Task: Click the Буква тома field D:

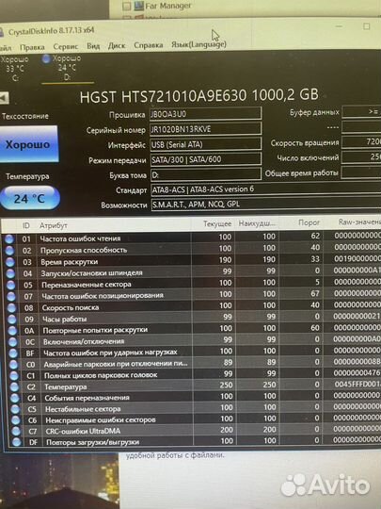Action: tap(206, 174)
